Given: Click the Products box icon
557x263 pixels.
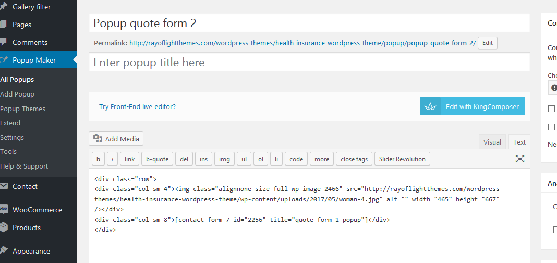Looking at the screenshot, I should click(x=4, y=228).
